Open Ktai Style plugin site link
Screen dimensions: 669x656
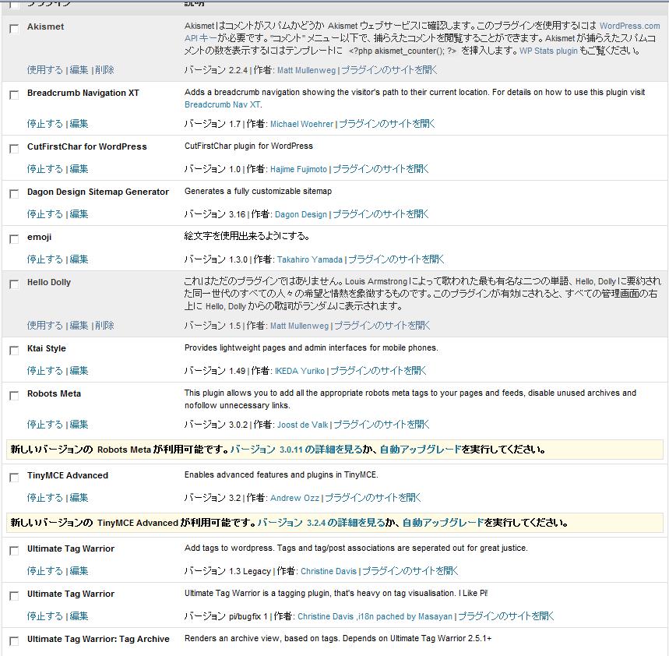tap(379, 372)
